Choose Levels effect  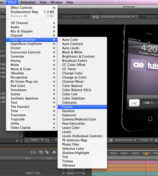pos(82,132)
